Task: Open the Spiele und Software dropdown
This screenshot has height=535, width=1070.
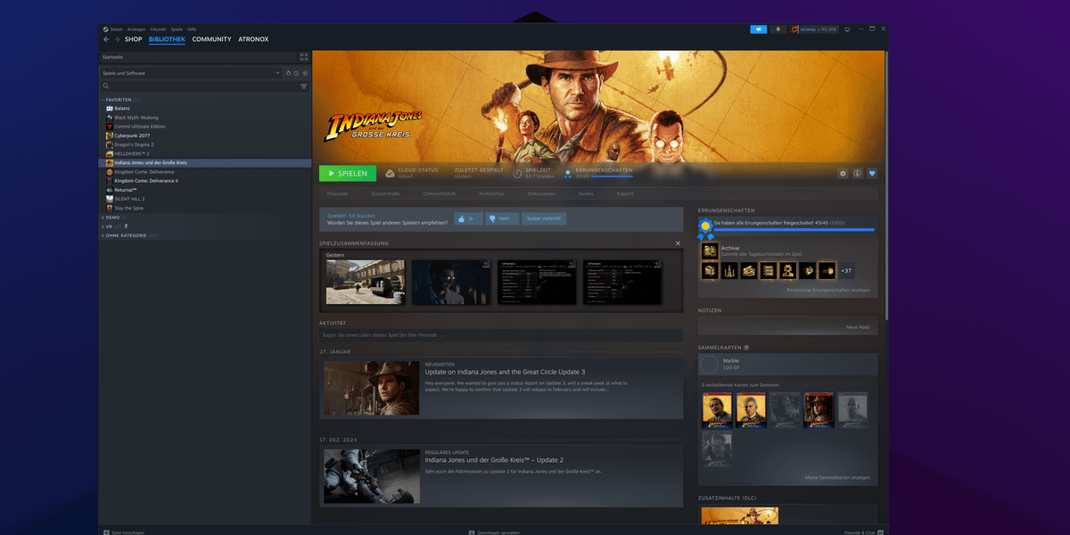Action: (191, 73)
